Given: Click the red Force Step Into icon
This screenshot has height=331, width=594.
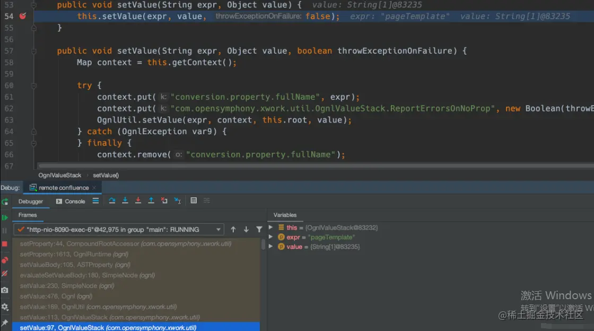Looking at the screenshot, I should 138,201.
